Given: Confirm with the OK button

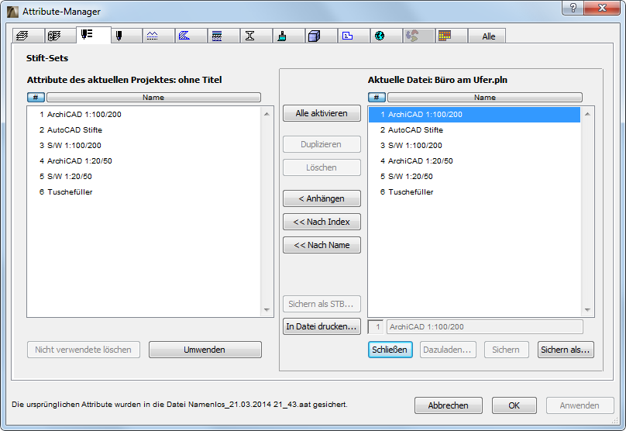Looking at the screenshot, I should point(514,405).
